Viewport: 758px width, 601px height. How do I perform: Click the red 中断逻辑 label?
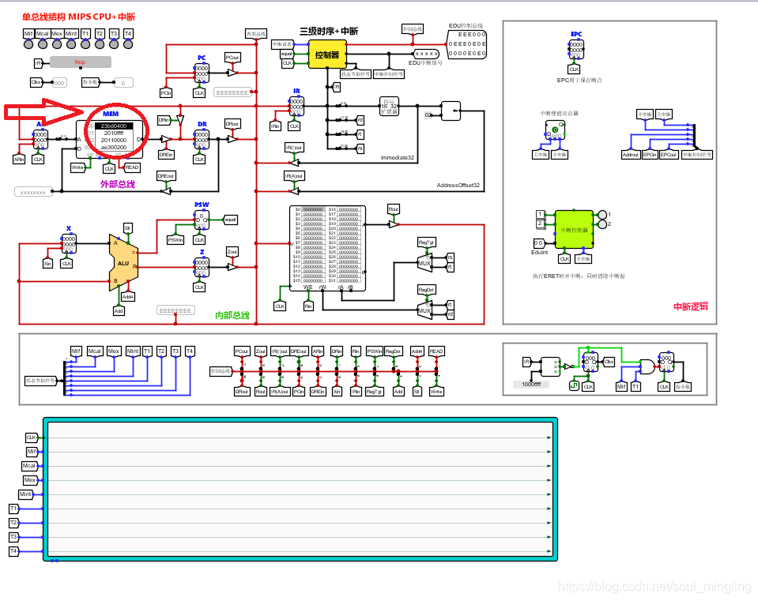(691, 306)
